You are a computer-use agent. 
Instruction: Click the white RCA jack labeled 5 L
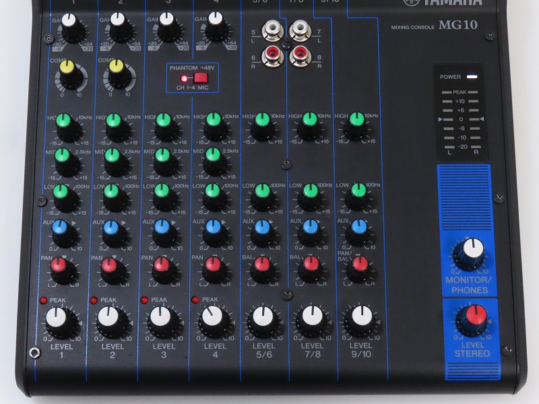274,32
